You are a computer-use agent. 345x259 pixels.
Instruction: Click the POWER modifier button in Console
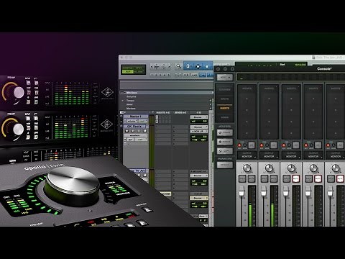click(x=225, y=132)
